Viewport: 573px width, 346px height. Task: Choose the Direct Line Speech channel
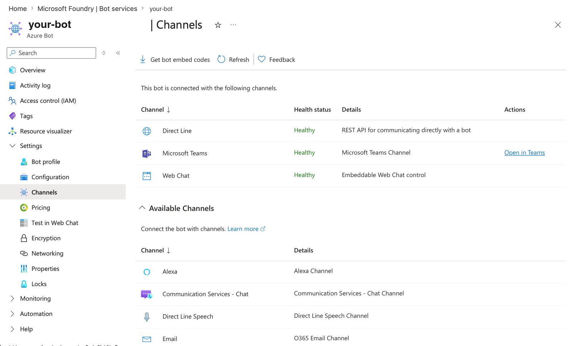188,316
